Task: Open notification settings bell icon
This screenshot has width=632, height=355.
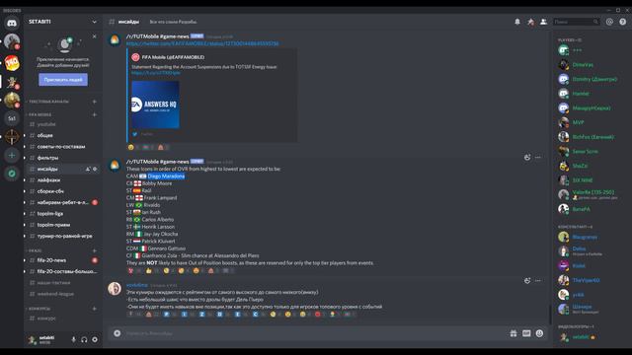Action: (x=517, y=22)
